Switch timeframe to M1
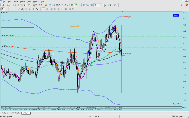189x118 pixels. click(44, 9)
